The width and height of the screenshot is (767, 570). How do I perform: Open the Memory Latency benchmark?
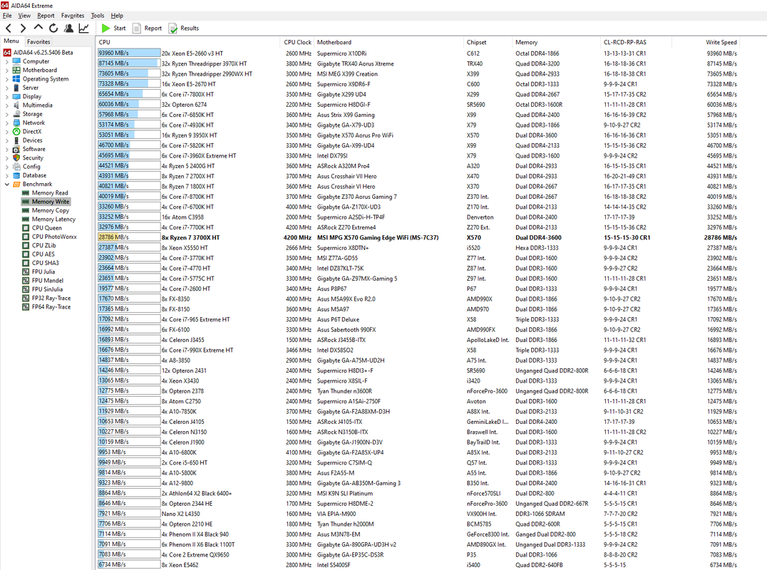point(53,219)
